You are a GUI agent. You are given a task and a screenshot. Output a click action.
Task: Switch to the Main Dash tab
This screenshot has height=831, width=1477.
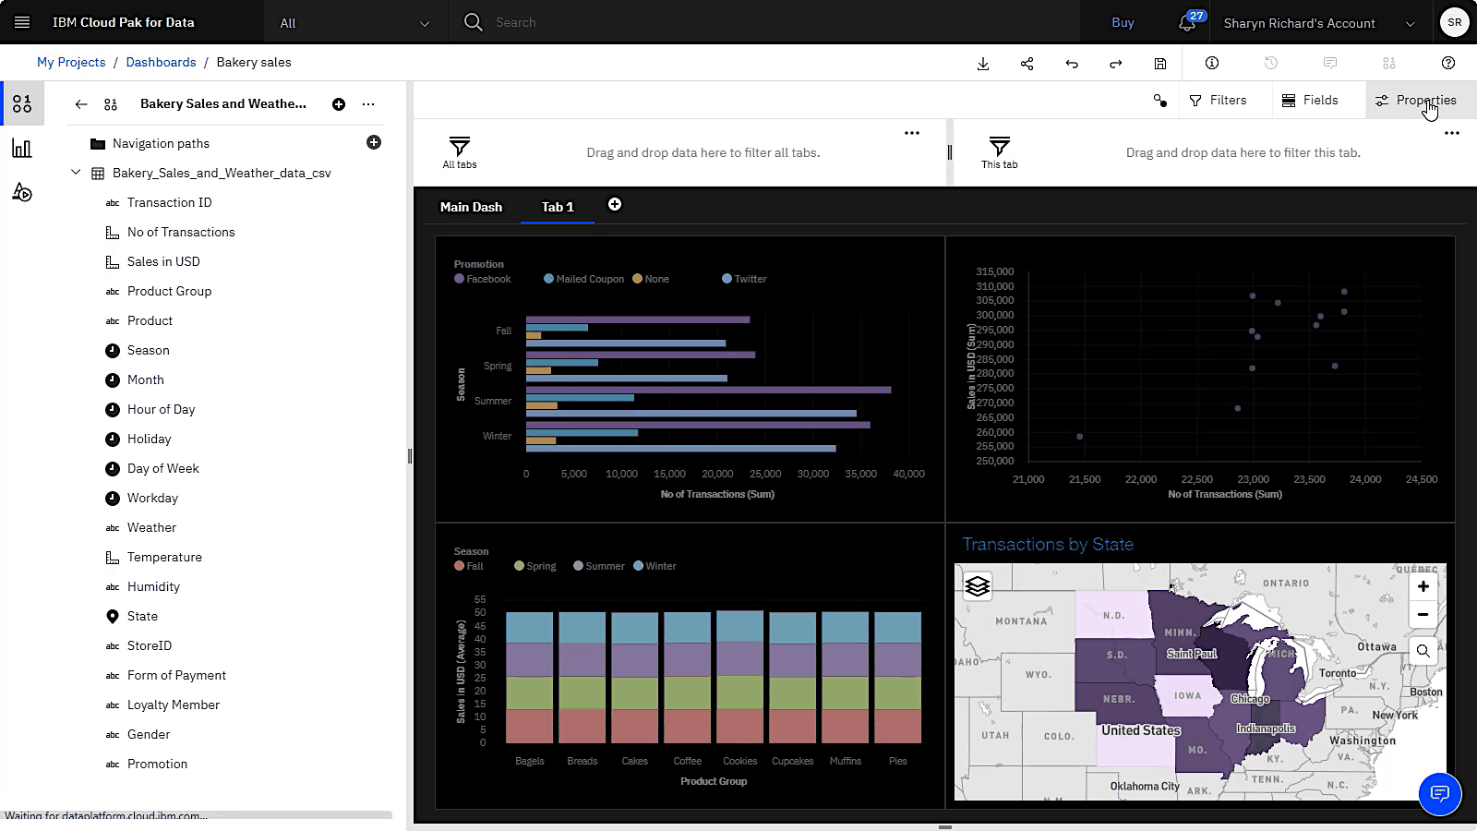pyautogui.click(x=472, y=207)
